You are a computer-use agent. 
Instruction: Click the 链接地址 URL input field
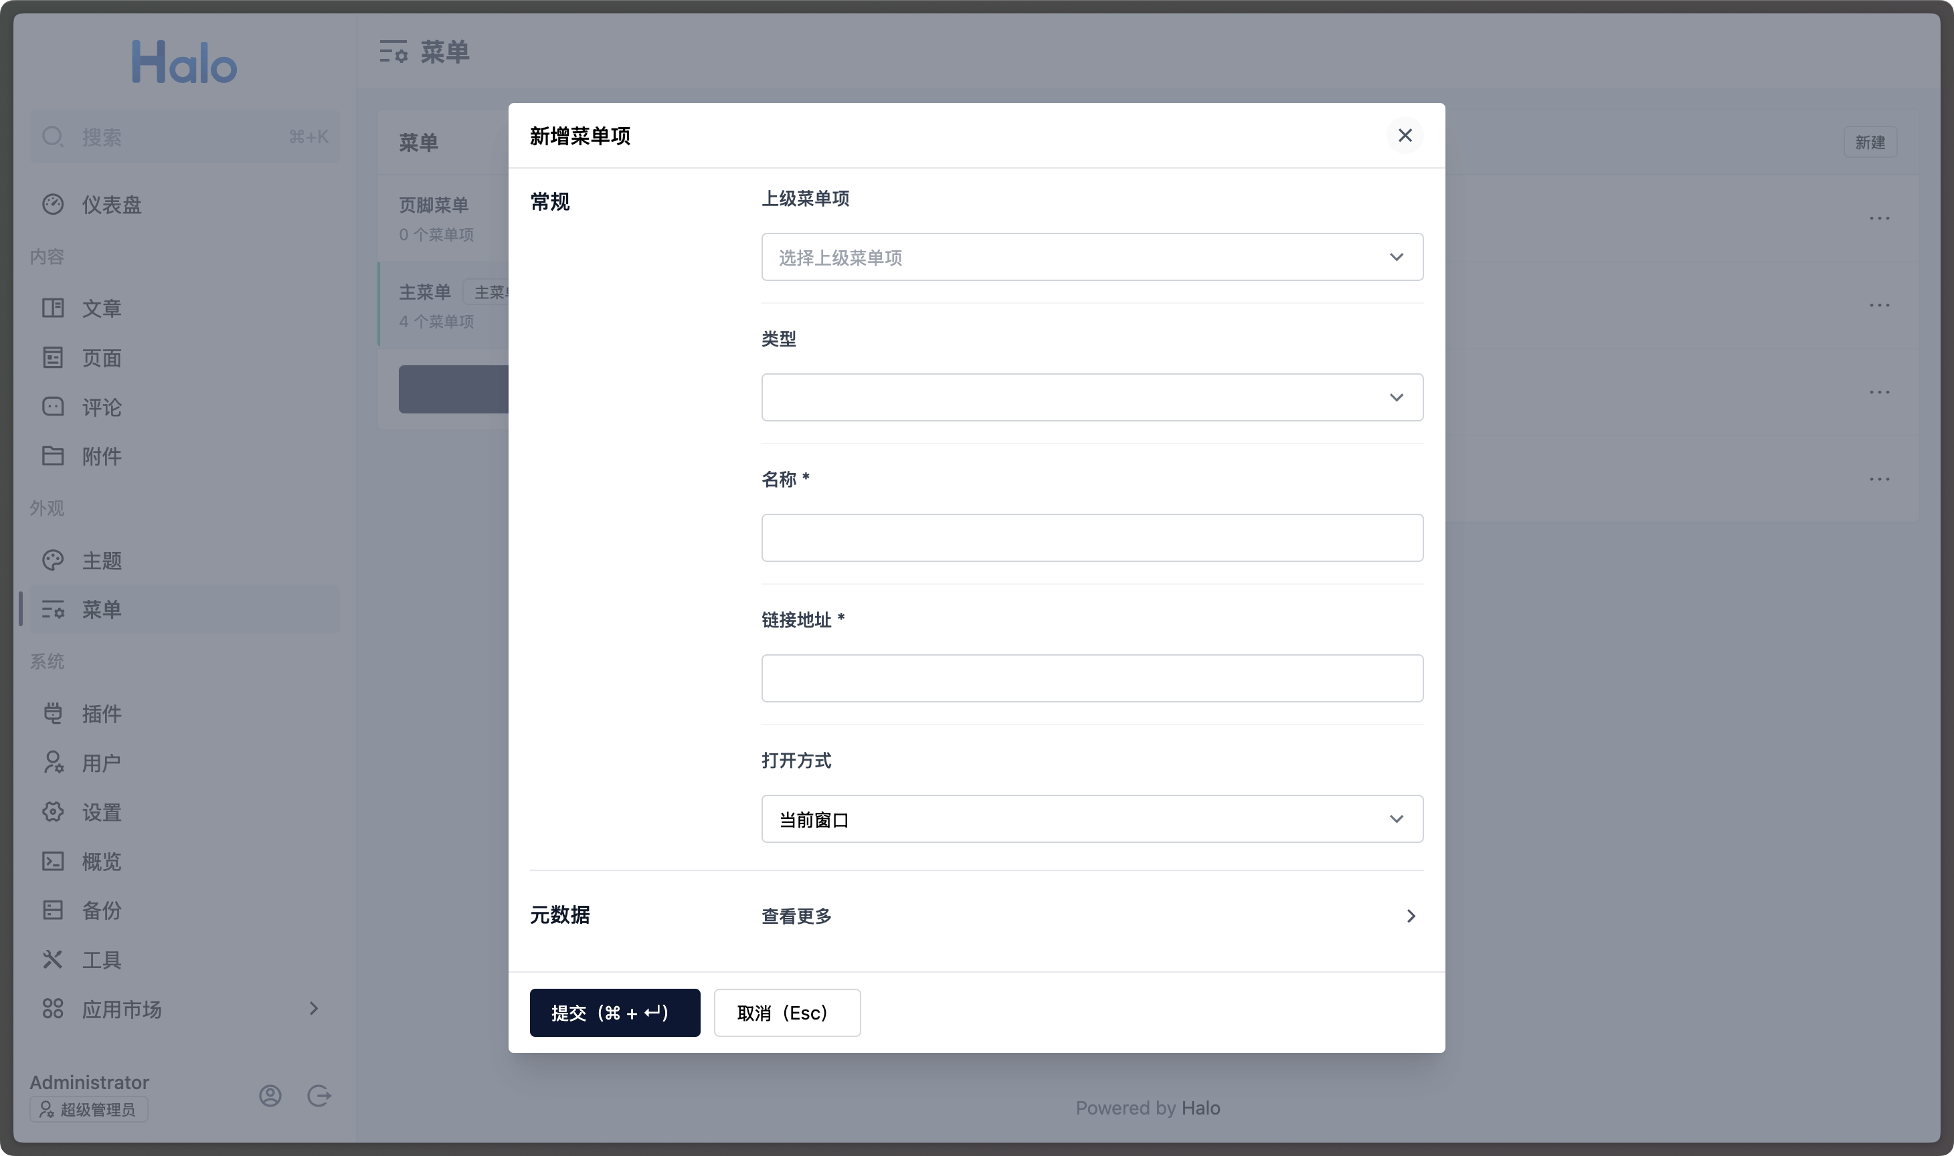tap(1091, 678)
